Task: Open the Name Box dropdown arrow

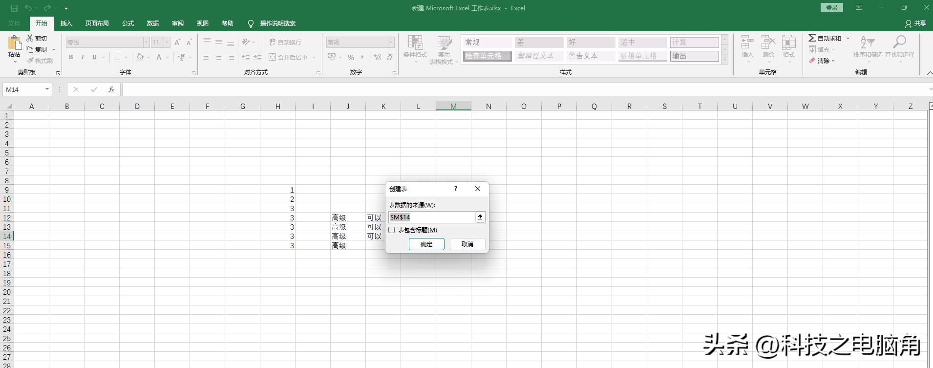Action: pyautogui.click(x=47, y=89)
